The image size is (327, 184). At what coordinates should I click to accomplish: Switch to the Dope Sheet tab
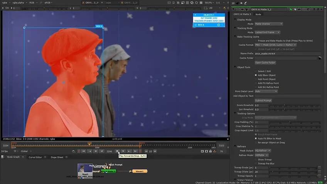[x=57, y=157]
